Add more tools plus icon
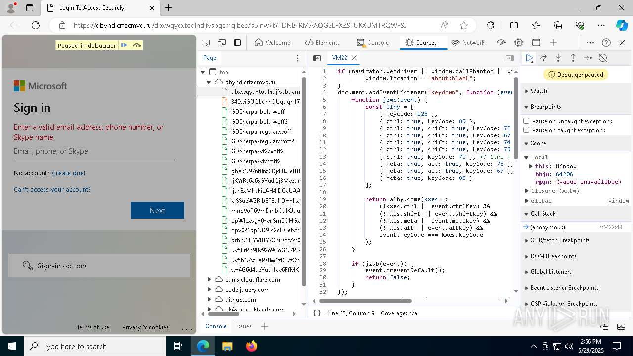This screenshot has width=633, height=356. point(553,43)
